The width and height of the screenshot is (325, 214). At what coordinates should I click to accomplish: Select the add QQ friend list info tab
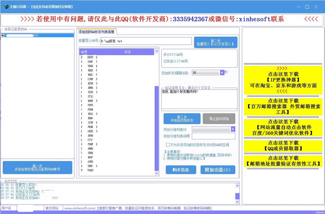pos(96,32)
